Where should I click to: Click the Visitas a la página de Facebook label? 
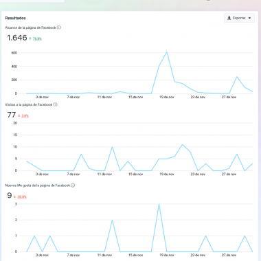pyautogui.click(x=29, y=104)
